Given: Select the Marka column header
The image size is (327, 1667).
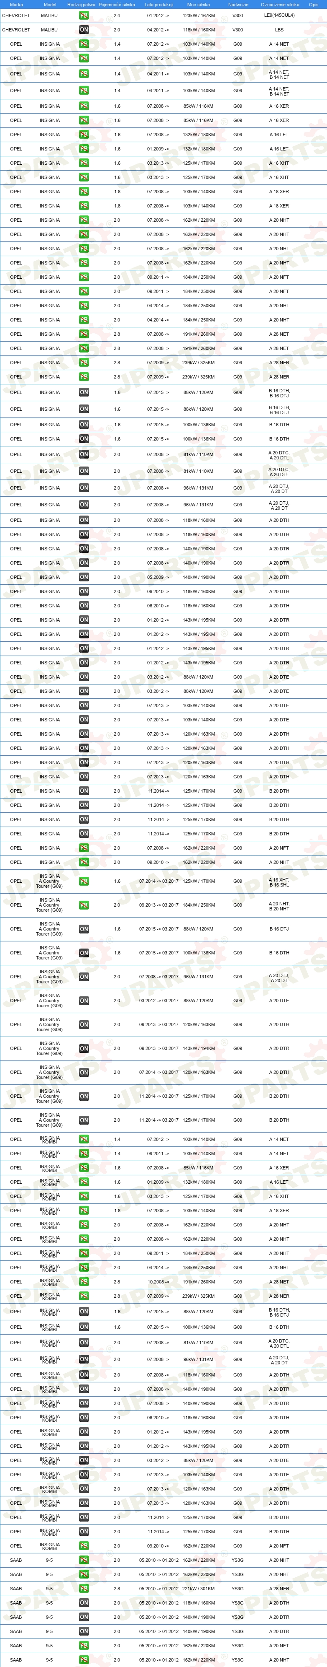Looking at the screenshot, I should (16, 5).
